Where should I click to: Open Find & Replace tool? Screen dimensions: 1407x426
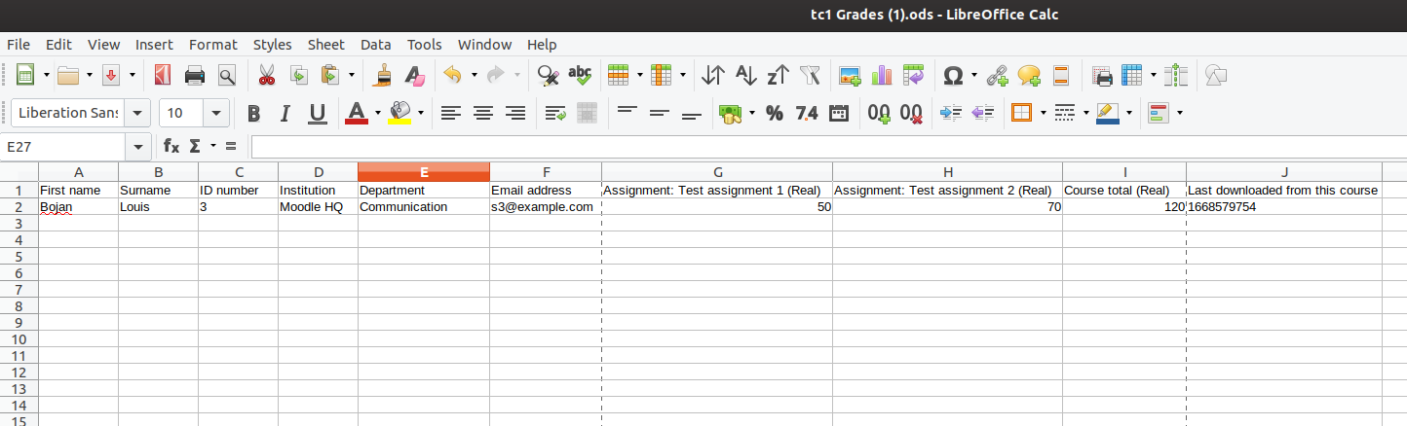549,75
